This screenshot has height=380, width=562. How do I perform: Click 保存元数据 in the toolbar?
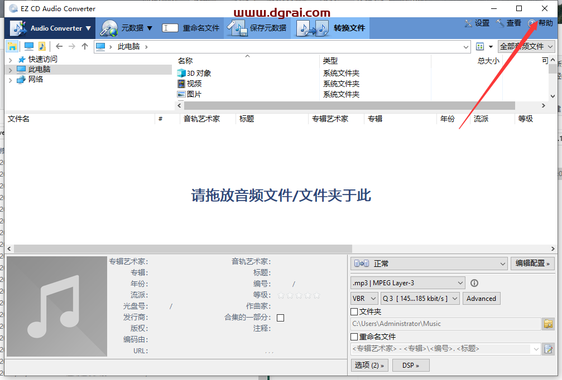257,28
